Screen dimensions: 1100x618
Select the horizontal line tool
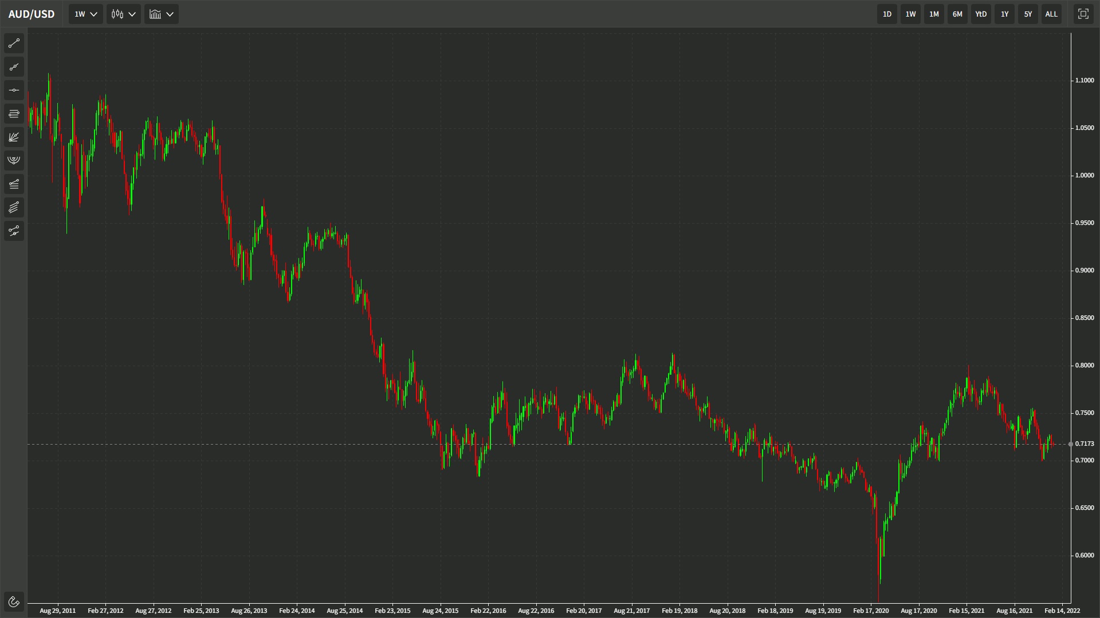point(14,90)
